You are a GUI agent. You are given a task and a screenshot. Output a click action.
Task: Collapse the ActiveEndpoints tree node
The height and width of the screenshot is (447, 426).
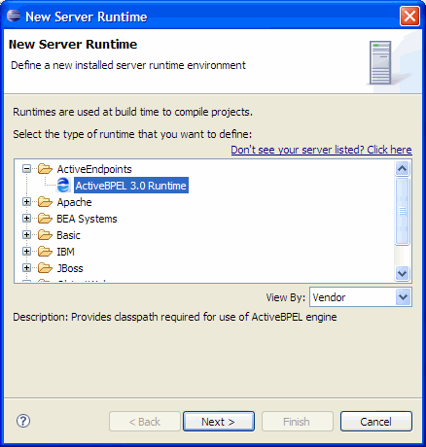click(x=26, y=169)
